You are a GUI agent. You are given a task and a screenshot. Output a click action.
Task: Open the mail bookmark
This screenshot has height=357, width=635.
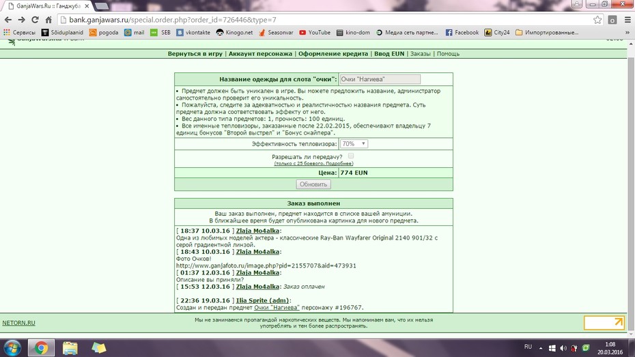(x=135, y=32)
